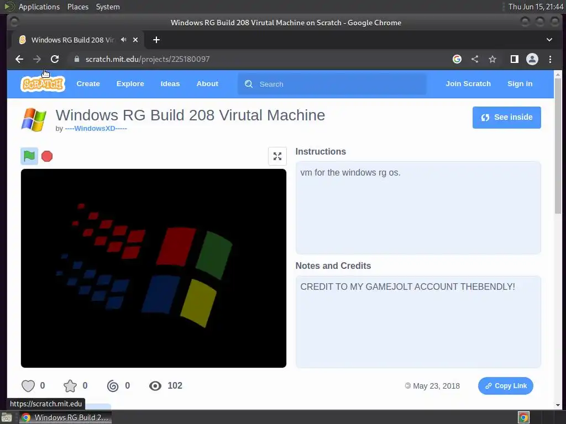Focus the Scratch search field
The width and height of the screenshot is (566, 424).
332,84
